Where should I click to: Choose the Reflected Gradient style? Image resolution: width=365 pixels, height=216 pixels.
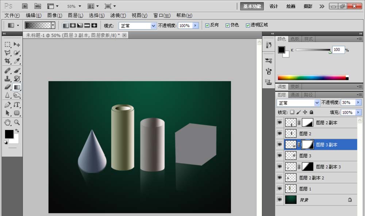click(x=87, y=25)
